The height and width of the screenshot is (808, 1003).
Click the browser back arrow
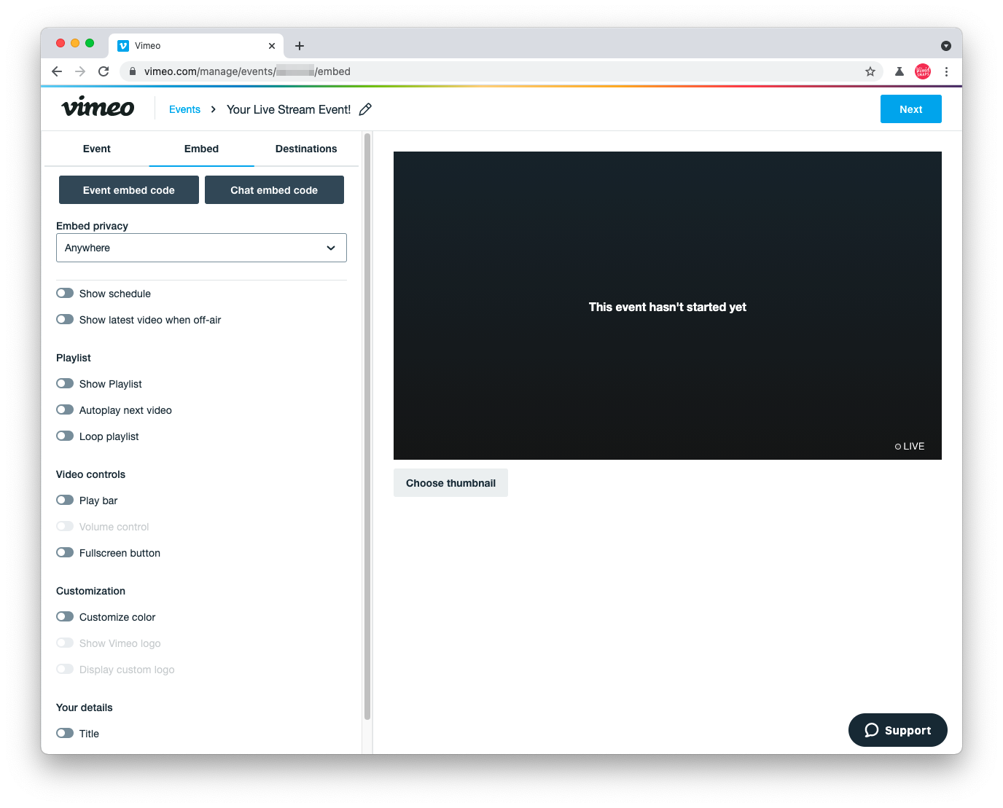coord(57,71)
